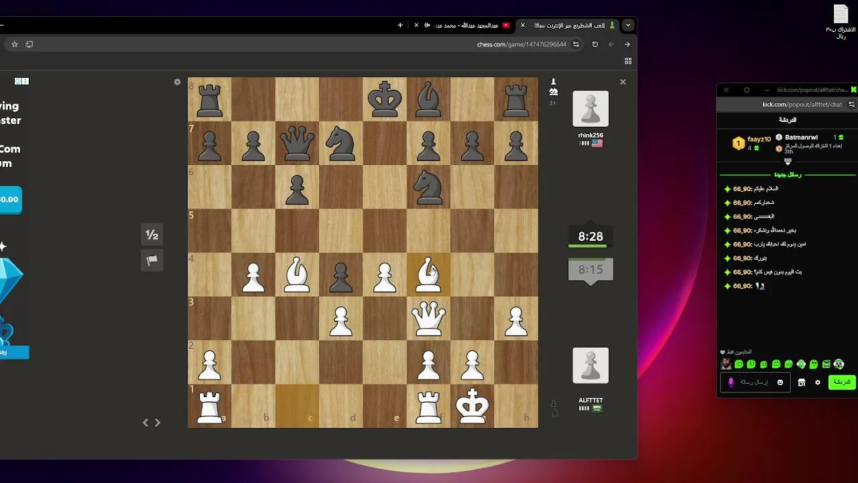Collapse the Kick chat leaderboard

(788, 162)
